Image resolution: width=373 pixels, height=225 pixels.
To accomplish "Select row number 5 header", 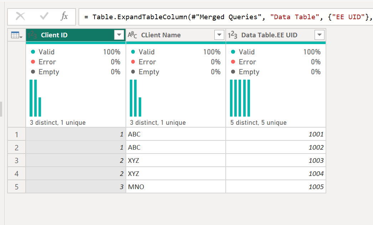I will pos(17,187).
